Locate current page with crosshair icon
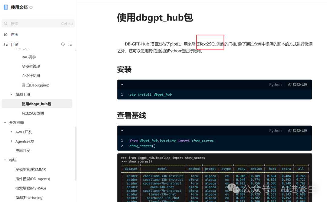The image size is (327, 202). pyautogui.click(x=63, y=44)
